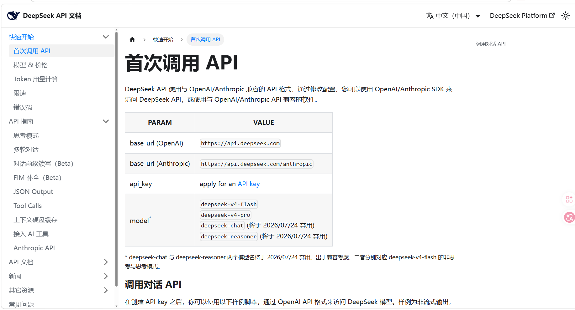Collapse the API 指南 sidebar section

point(106,121)
